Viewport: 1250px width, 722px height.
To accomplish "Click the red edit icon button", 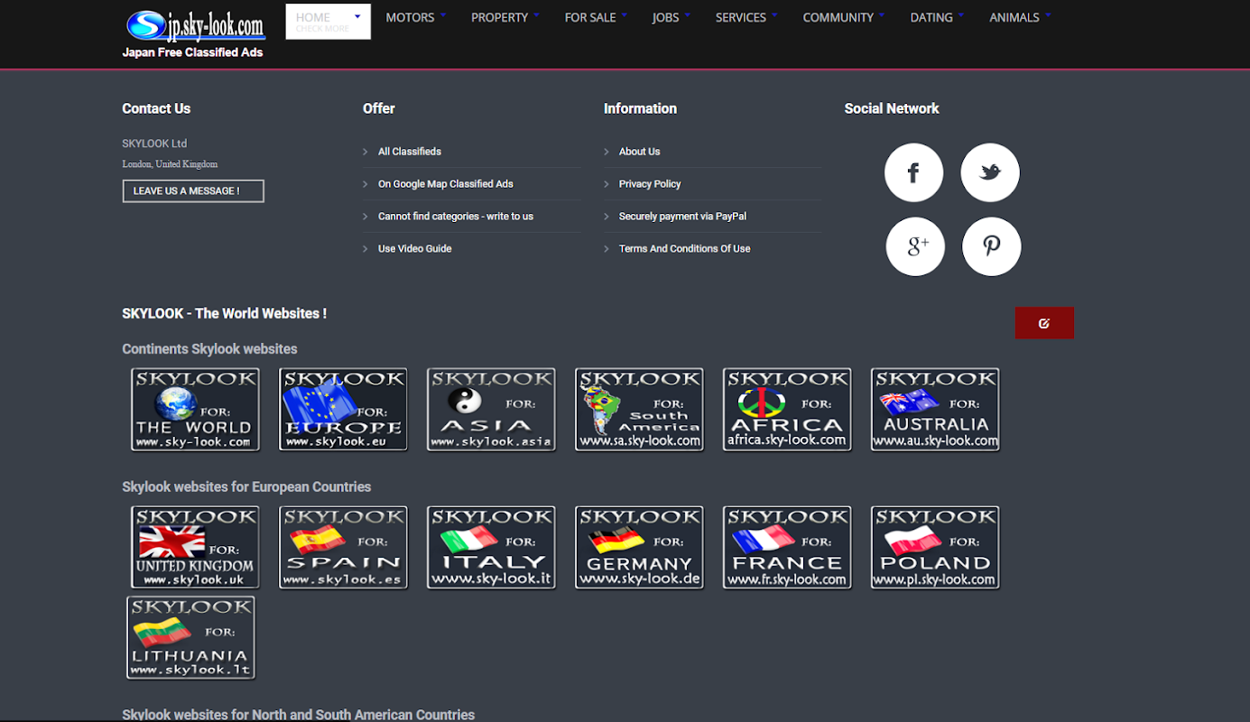I will pyautogui.click(x=1044, y=323).
